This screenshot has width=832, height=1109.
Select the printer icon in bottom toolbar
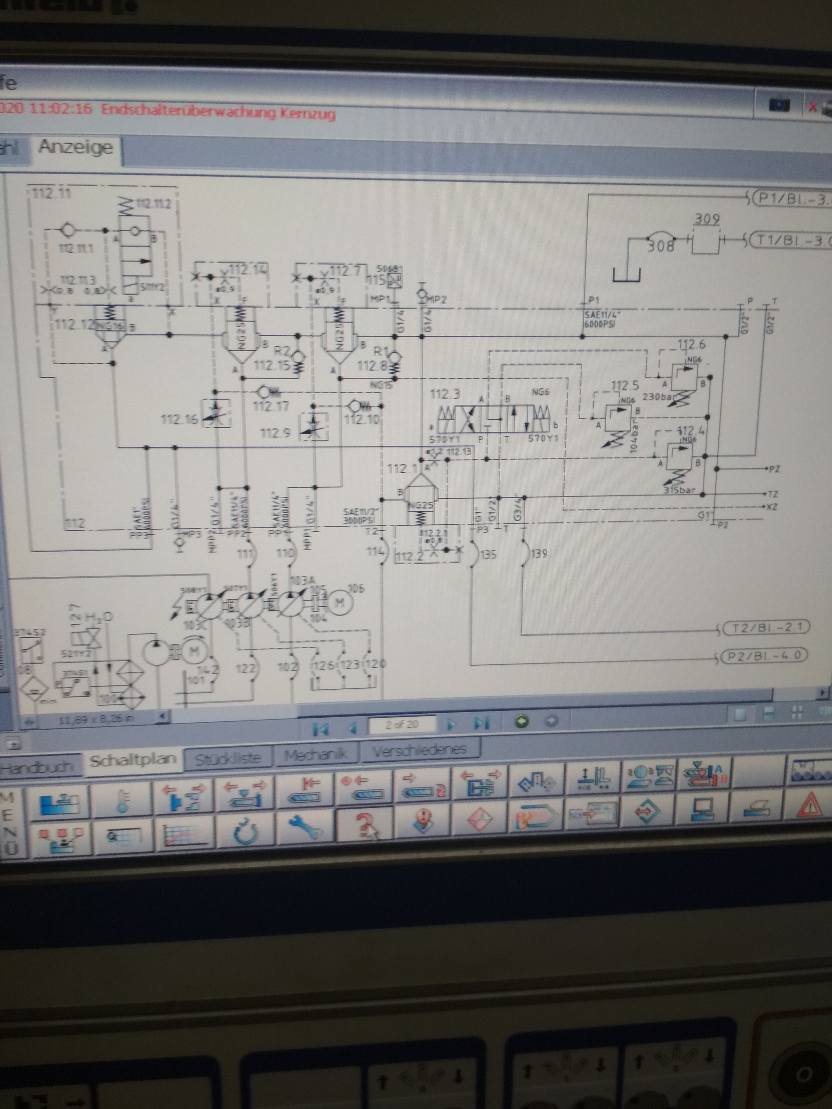[757, 808]
